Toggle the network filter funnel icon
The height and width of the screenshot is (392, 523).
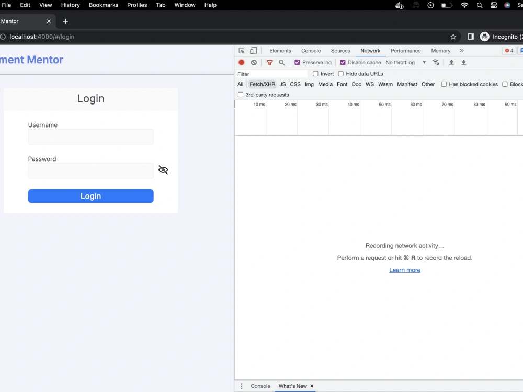coord(269,62)
